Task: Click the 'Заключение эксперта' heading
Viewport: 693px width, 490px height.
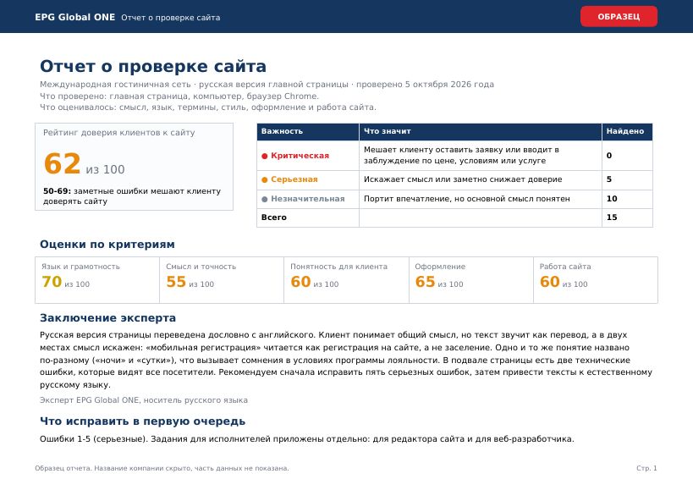Action: 107,318
